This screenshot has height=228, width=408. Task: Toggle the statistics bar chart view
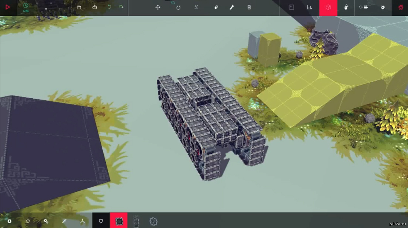[x=309, y=7]
